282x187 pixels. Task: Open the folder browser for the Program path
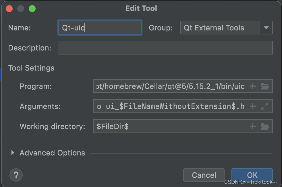point(265,86)
